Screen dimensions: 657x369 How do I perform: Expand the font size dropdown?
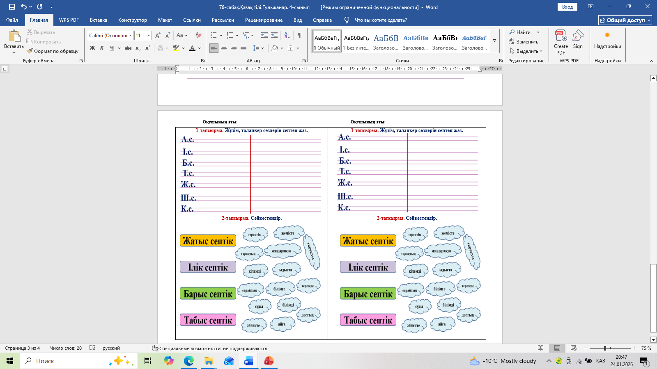coord(149,36)
